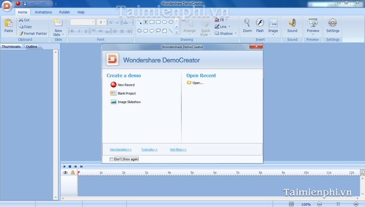Image resolution: width=365 pixels, height=207 pixels.
Task: Click the timeline magnifier zoom icon
Action: [362, 172]
